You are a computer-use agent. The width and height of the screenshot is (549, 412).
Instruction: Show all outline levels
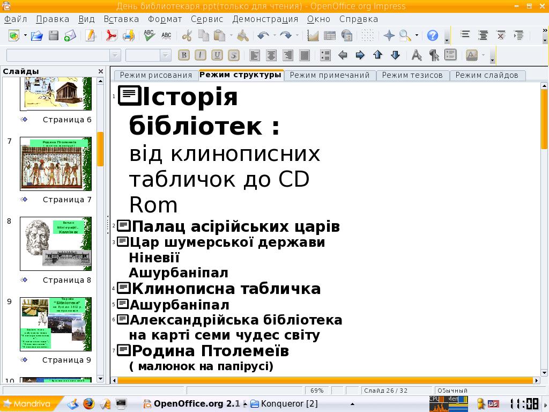483,35
